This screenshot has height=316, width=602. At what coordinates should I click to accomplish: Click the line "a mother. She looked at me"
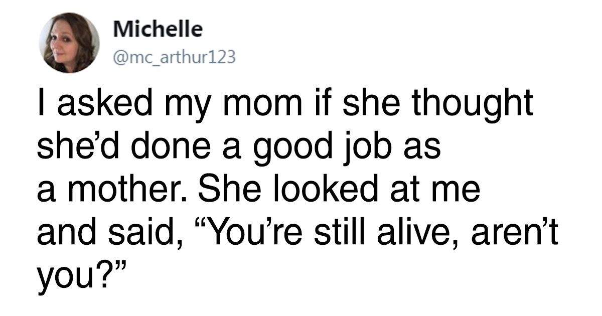click(258, 192)
